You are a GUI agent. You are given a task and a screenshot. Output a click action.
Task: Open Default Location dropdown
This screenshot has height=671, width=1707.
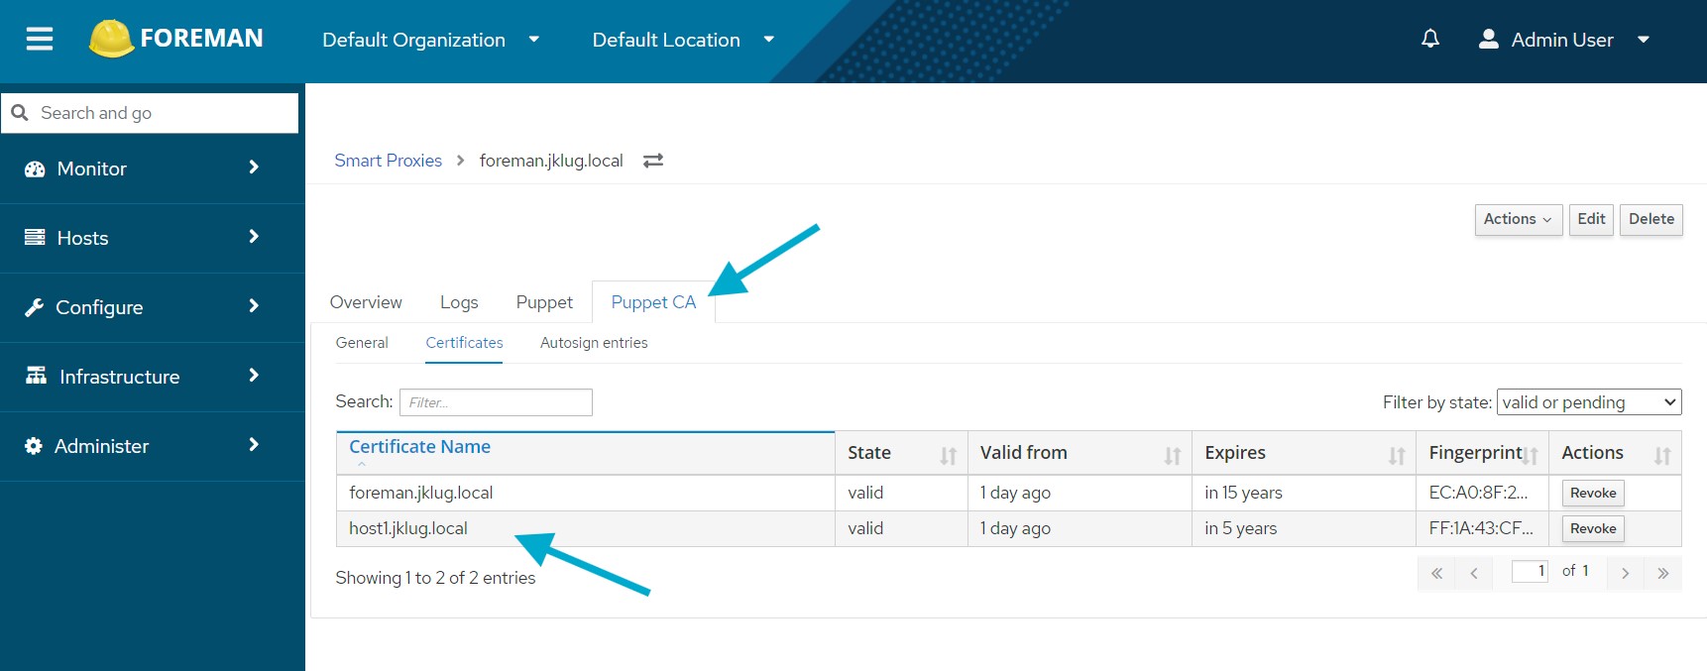(682, 40)
